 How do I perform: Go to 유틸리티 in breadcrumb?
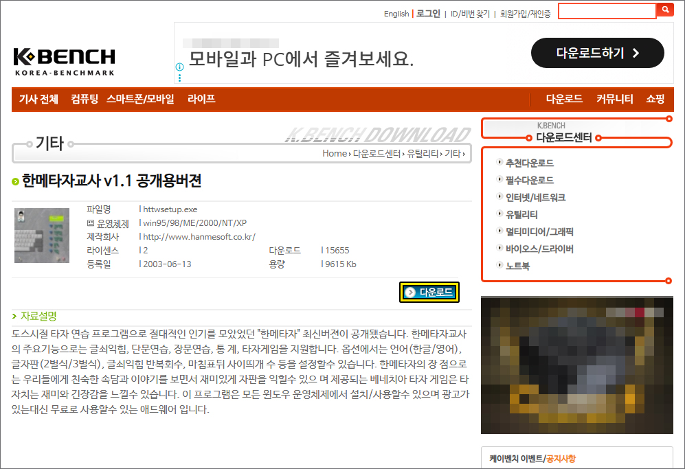(423, 154)
